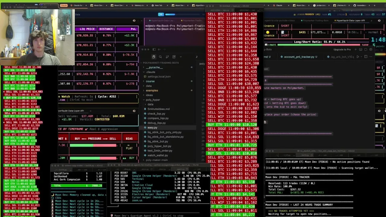Open the Search view icon in the editor
386x217 pixels.
click(160, 57)
